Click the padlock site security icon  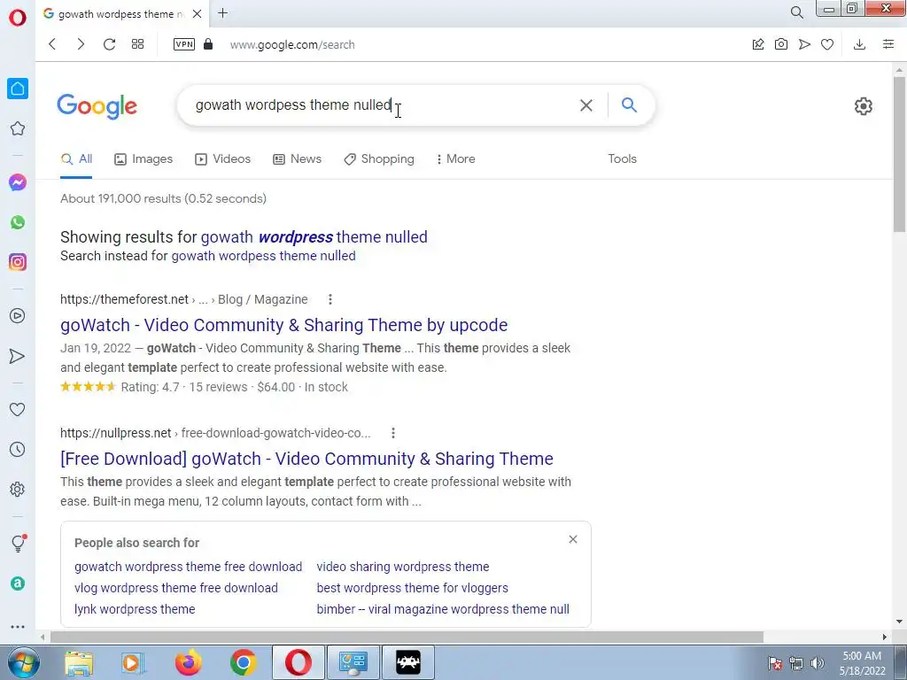208,44
